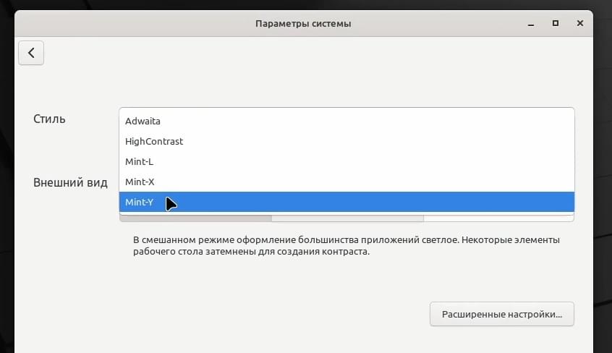The height and width of the screenshot is (353, 612).
Task: Click the Стиль label
Action: [49, 119]
